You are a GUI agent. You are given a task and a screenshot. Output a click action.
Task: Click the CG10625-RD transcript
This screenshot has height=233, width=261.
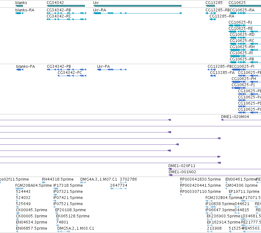coord(245,38)
